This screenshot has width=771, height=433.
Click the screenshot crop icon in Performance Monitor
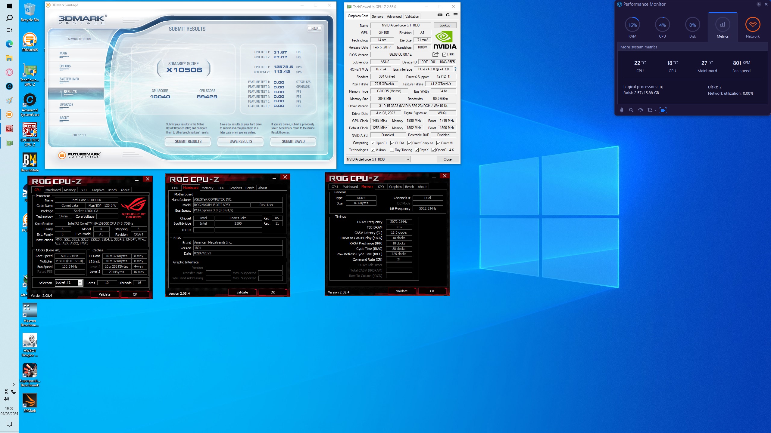pos(650,110)
